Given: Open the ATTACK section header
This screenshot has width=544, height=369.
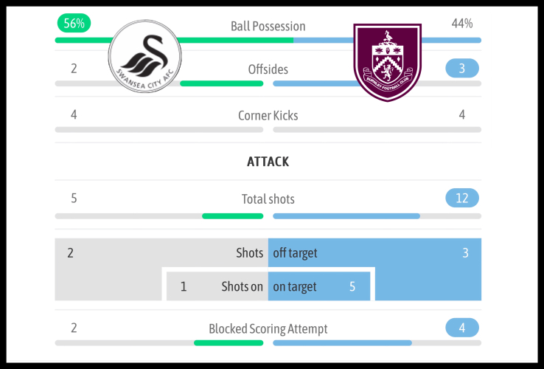Looking at the screenshot, I should [268, 161].
